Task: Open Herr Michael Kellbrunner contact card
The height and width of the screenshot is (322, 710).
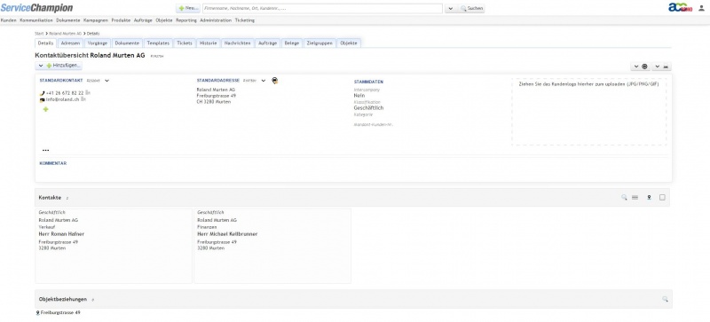Action: pos(272,246)
